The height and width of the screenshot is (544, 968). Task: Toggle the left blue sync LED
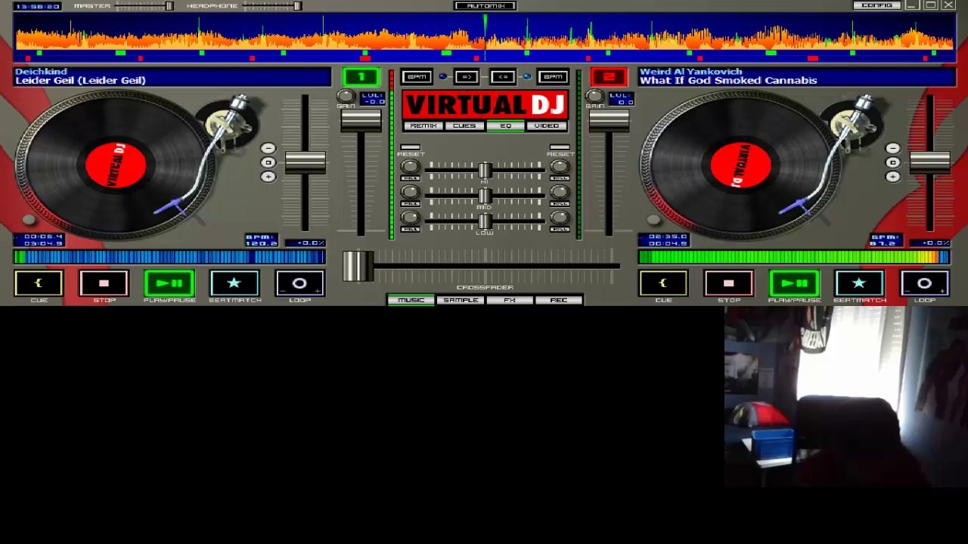coord(443,76)
